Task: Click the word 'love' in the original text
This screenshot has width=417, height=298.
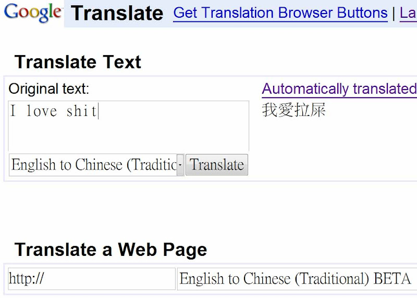Action: (x=41, y=111)
